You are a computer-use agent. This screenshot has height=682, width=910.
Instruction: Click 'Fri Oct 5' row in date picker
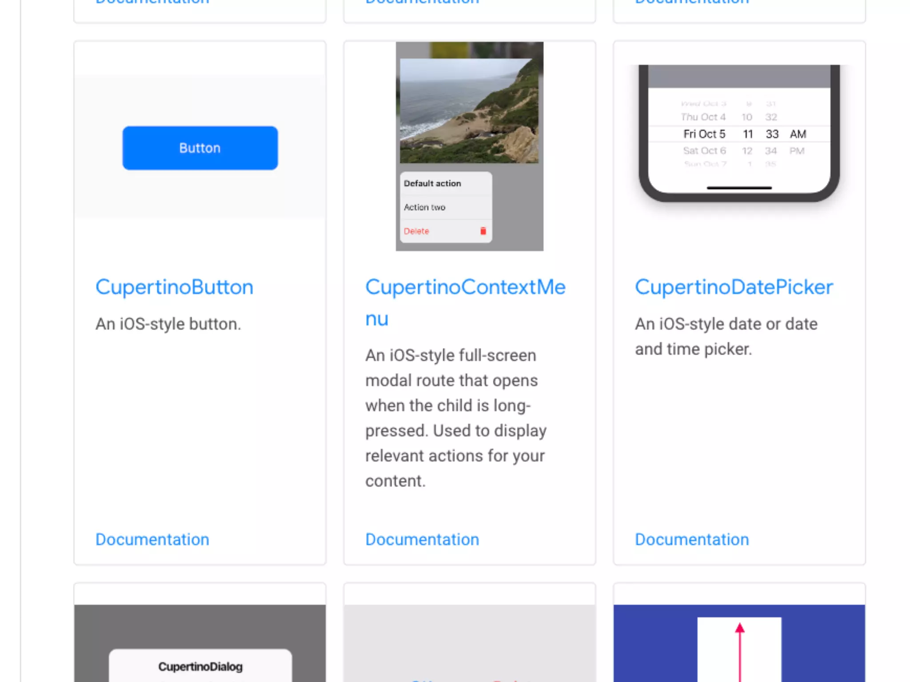[x=704, y=134]
